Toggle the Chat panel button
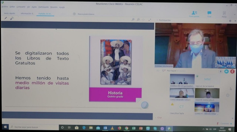The height and width of the screenshot is (132, 237). tap(209, 14)
